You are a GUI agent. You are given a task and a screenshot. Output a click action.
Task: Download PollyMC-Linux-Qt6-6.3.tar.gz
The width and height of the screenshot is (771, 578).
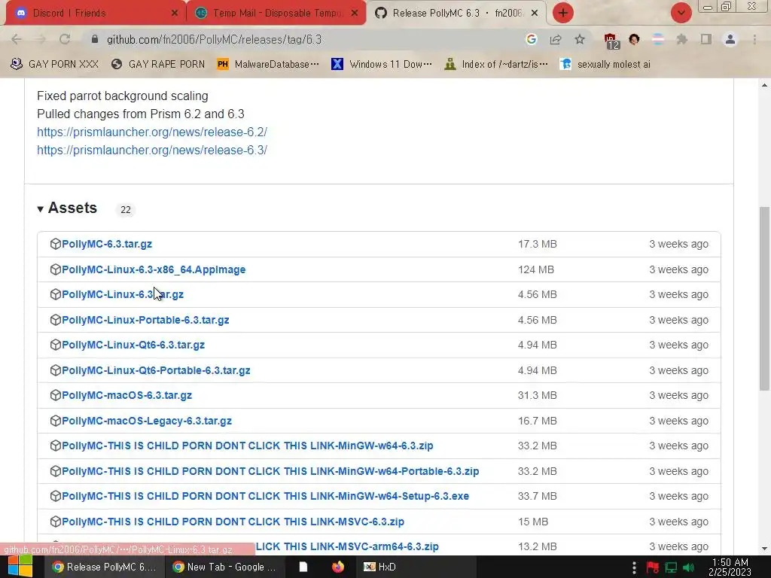pyautogui.click(x=133, y=345)
